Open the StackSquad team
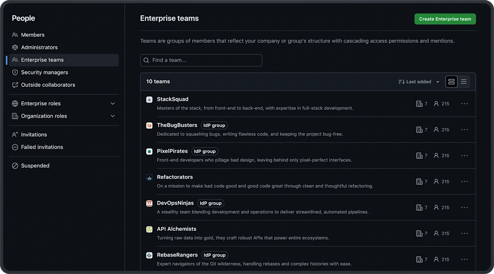 (x=173, y=99)
